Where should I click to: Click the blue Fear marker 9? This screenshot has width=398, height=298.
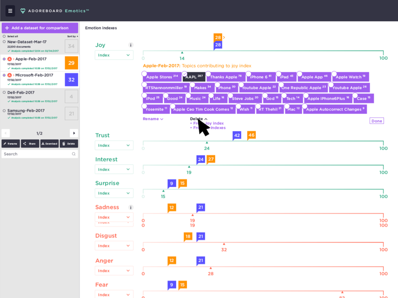[172, 285]
